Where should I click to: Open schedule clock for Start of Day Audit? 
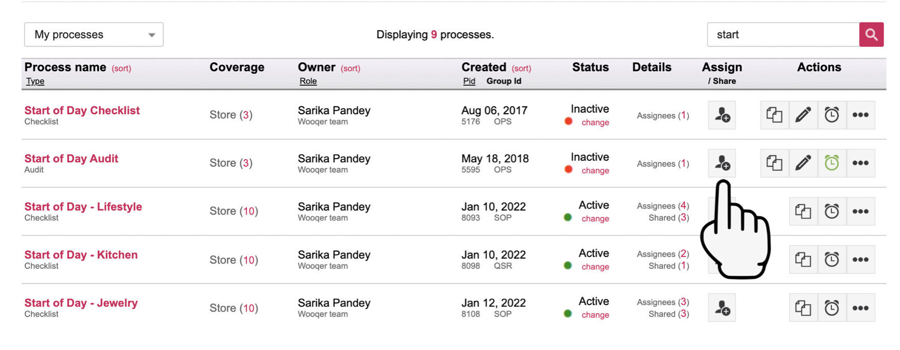point(832,163)
